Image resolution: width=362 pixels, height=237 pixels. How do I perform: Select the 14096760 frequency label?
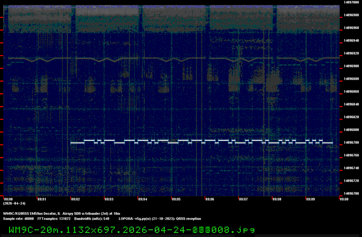click(x=352, y=155)
